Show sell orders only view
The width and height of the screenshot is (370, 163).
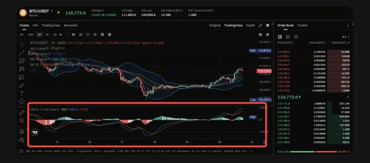pyautogui.click(x=296, y=37)
